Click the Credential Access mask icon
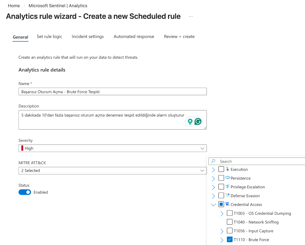Viewport: 305px width, 245px height. [227, 204]
